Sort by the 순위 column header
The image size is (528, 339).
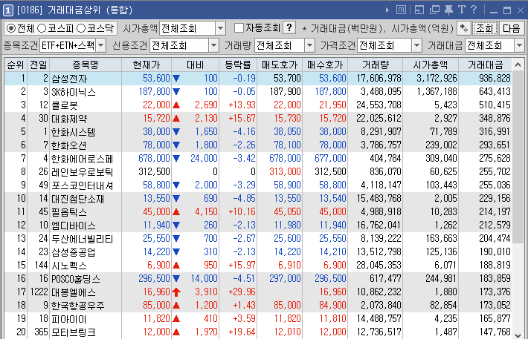click(16, 65)
